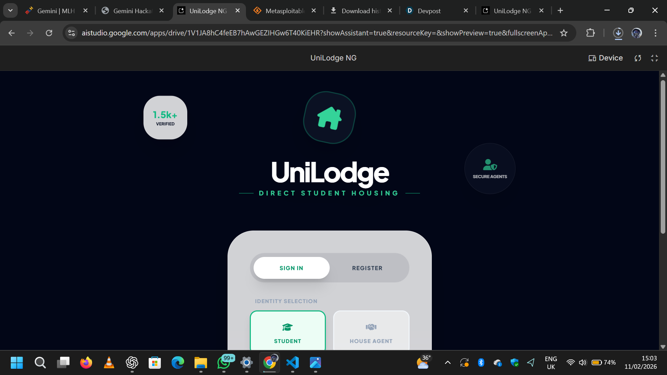Switch to the Devpost tab
Viewport: 667px width, 375px height.
click(x=429, y=11)
